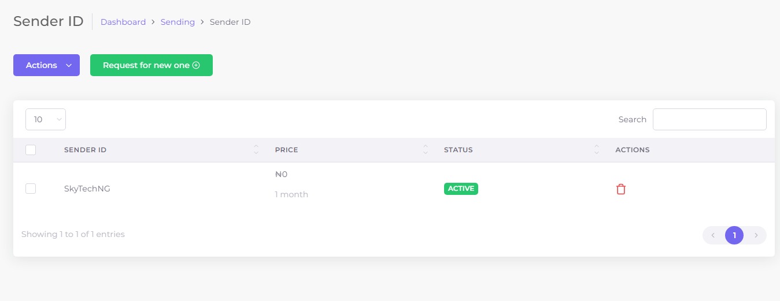The width and height of the screenshot is (780, 301).
Task: Select page 1 in the pagination
Action: coord(734,235)
